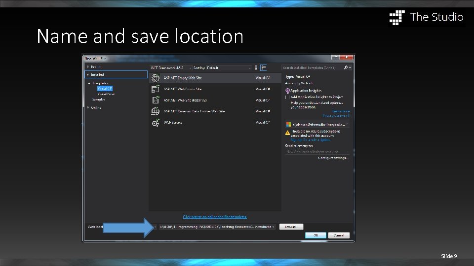Click the go online and find templates link
Screen dimensions: 474x266
(x=215, y=217)
